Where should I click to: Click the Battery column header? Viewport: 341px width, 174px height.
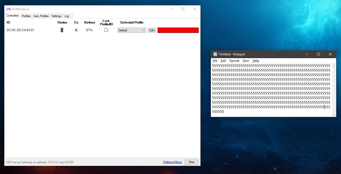tap(90, 22)
